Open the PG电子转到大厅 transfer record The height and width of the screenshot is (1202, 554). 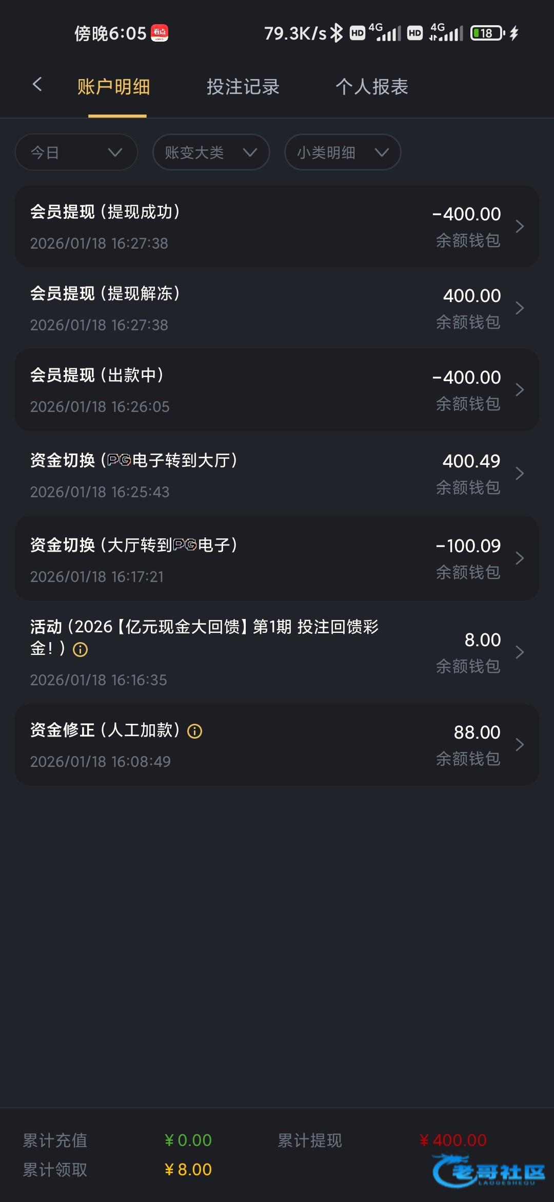tap(277, 474)
